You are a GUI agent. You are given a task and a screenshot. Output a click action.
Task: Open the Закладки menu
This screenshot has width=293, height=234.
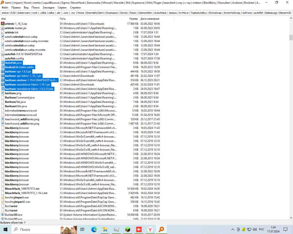48,8
